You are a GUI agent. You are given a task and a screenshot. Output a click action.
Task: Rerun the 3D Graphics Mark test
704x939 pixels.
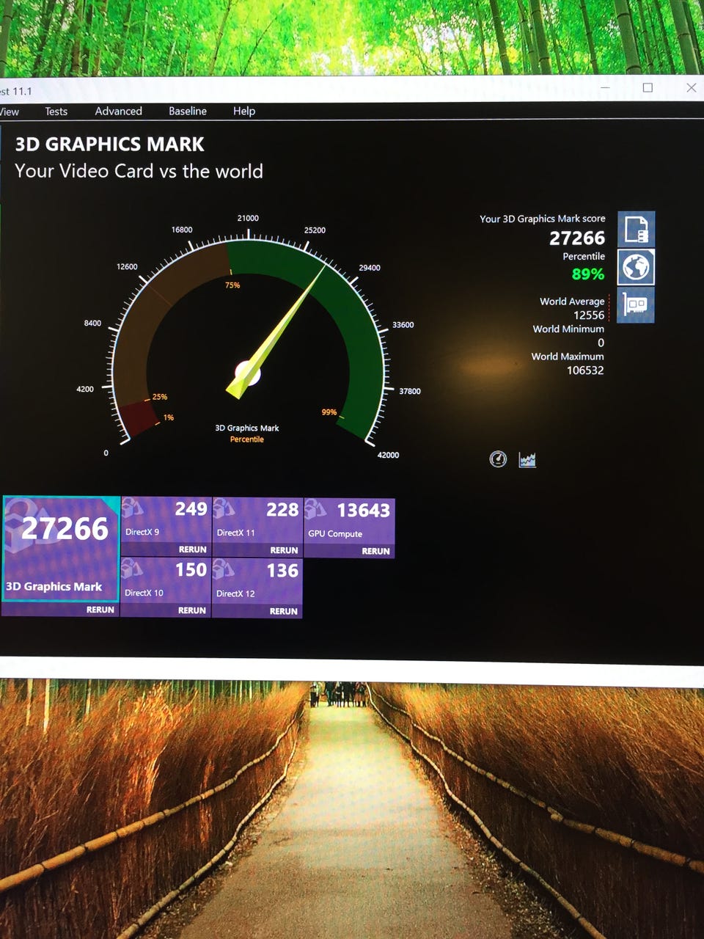(100, 610)
